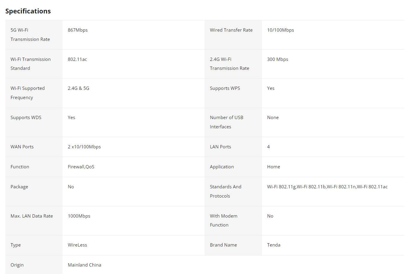Click the Supports WDS label
Screen dimensions: 410x274
pos(26,118)
